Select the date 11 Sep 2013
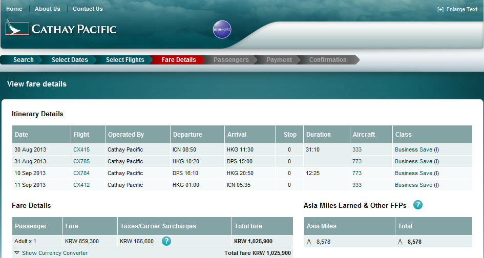The width and height of the screenshot is (484, 258). [30, 185]
